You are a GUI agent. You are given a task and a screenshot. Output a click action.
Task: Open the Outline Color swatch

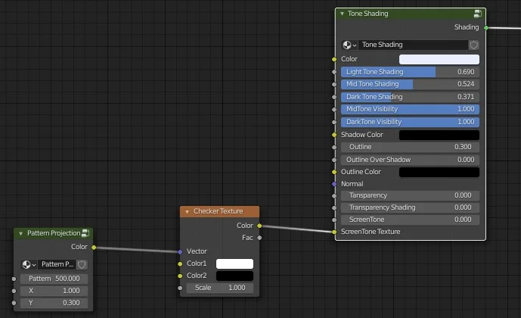(439, 173)
